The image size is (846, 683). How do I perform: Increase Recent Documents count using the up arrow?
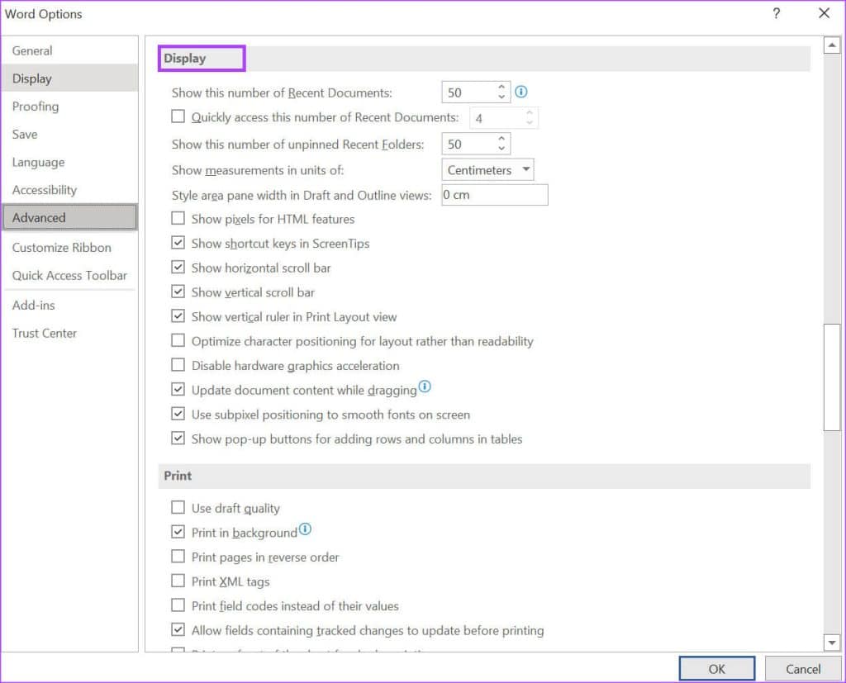click(x=502, y=88)
